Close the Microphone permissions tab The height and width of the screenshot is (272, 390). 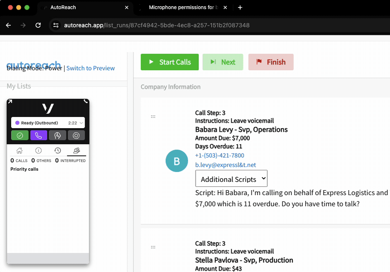[225, 7]
